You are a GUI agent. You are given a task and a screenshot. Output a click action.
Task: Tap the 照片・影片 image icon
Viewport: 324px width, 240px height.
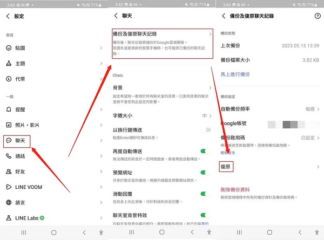click(x=9, y=125)
